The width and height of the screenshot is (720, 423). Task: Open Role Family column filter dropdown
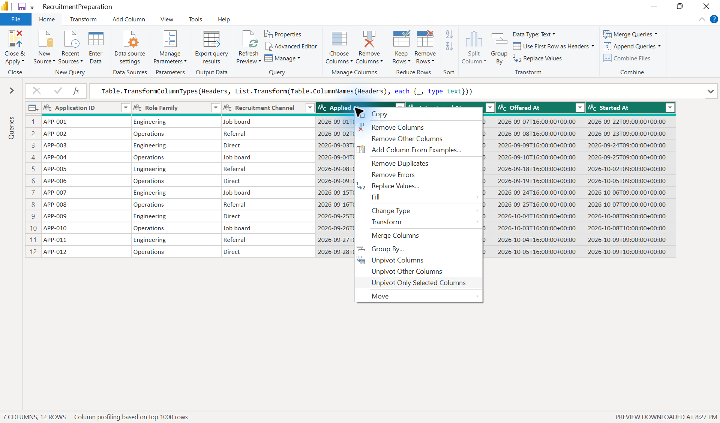tap(215, 108)
